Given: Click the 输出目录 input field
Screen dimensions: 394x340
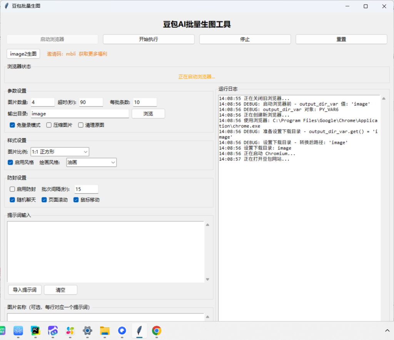Looking at the screenshot, I should click(x=80, y=114).
